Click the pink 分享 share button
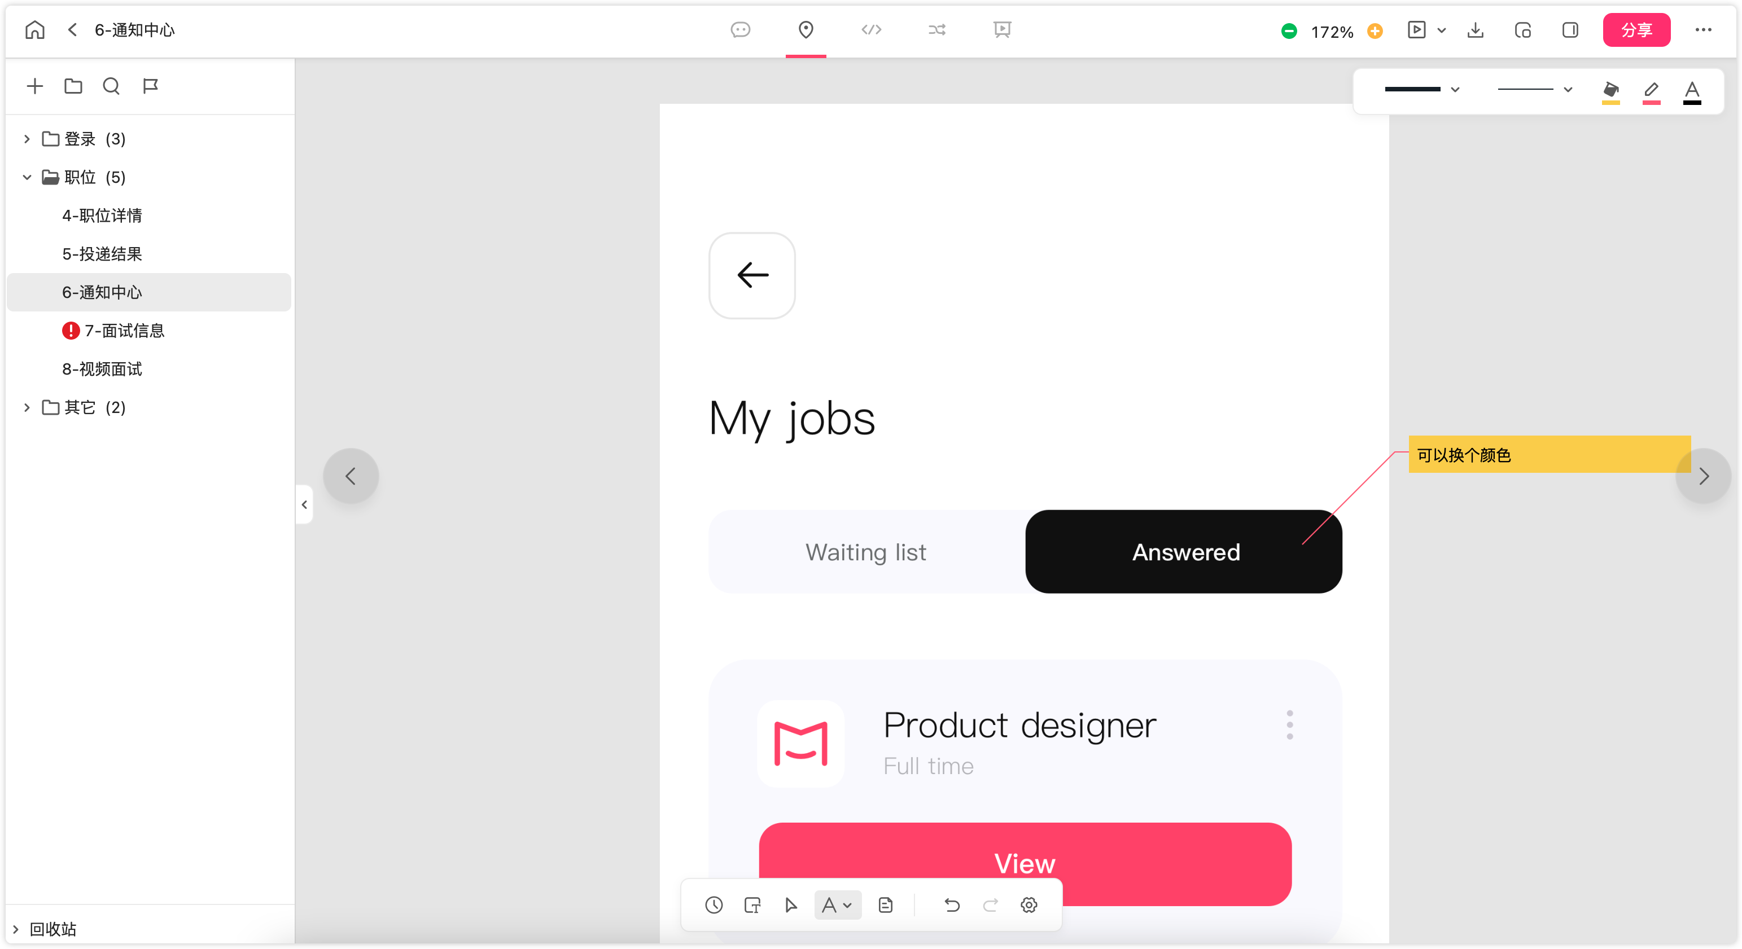 pyautogui.click(x=1636, y=30)
